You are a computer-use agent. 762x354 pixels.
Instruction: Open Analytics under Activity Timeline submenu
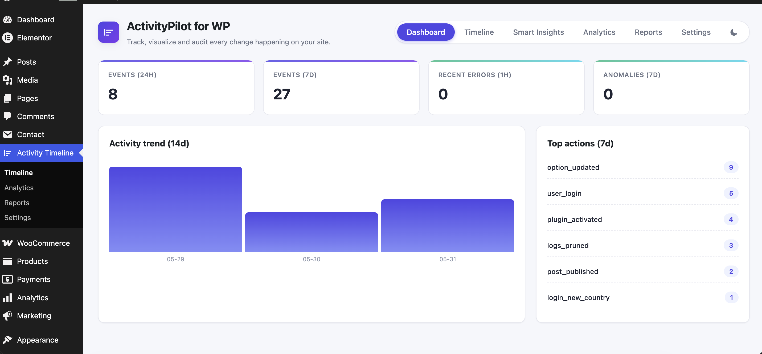click(x=19, y=188)
